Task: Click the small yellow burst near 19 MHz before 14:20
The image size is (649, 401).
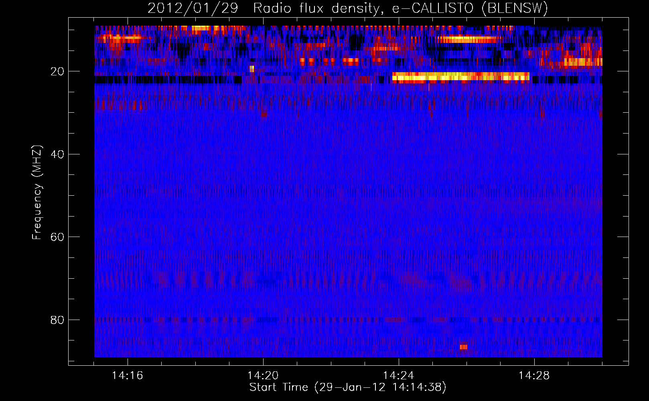Action: 252,69
